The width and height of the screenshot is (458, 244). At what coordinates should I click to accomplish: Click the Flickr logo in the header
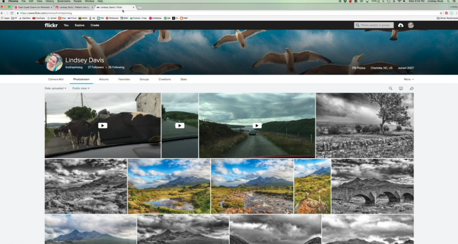[51, 25]
